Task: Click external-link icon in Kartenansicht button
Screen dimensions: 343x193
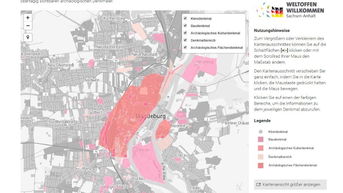Action: [258, 184]
